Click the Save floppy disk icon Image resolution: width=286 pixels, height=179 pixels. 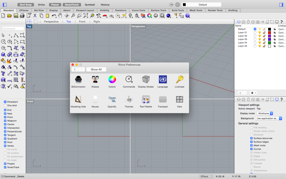[16, 16]
